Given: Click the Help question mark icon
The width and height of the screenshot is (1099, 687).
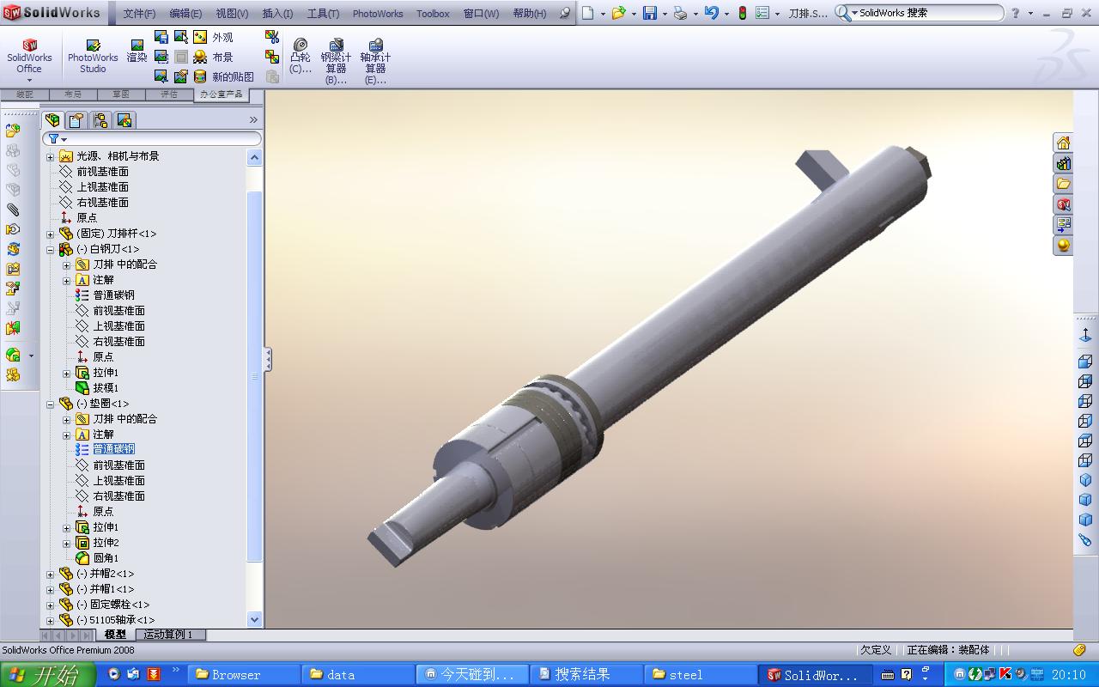Looking at the screenshot, I should tap(1016, 13).
